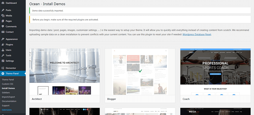
Task: Click the Comments speech bubble icon
Action: pyautogui.click(x=3, y=27)
